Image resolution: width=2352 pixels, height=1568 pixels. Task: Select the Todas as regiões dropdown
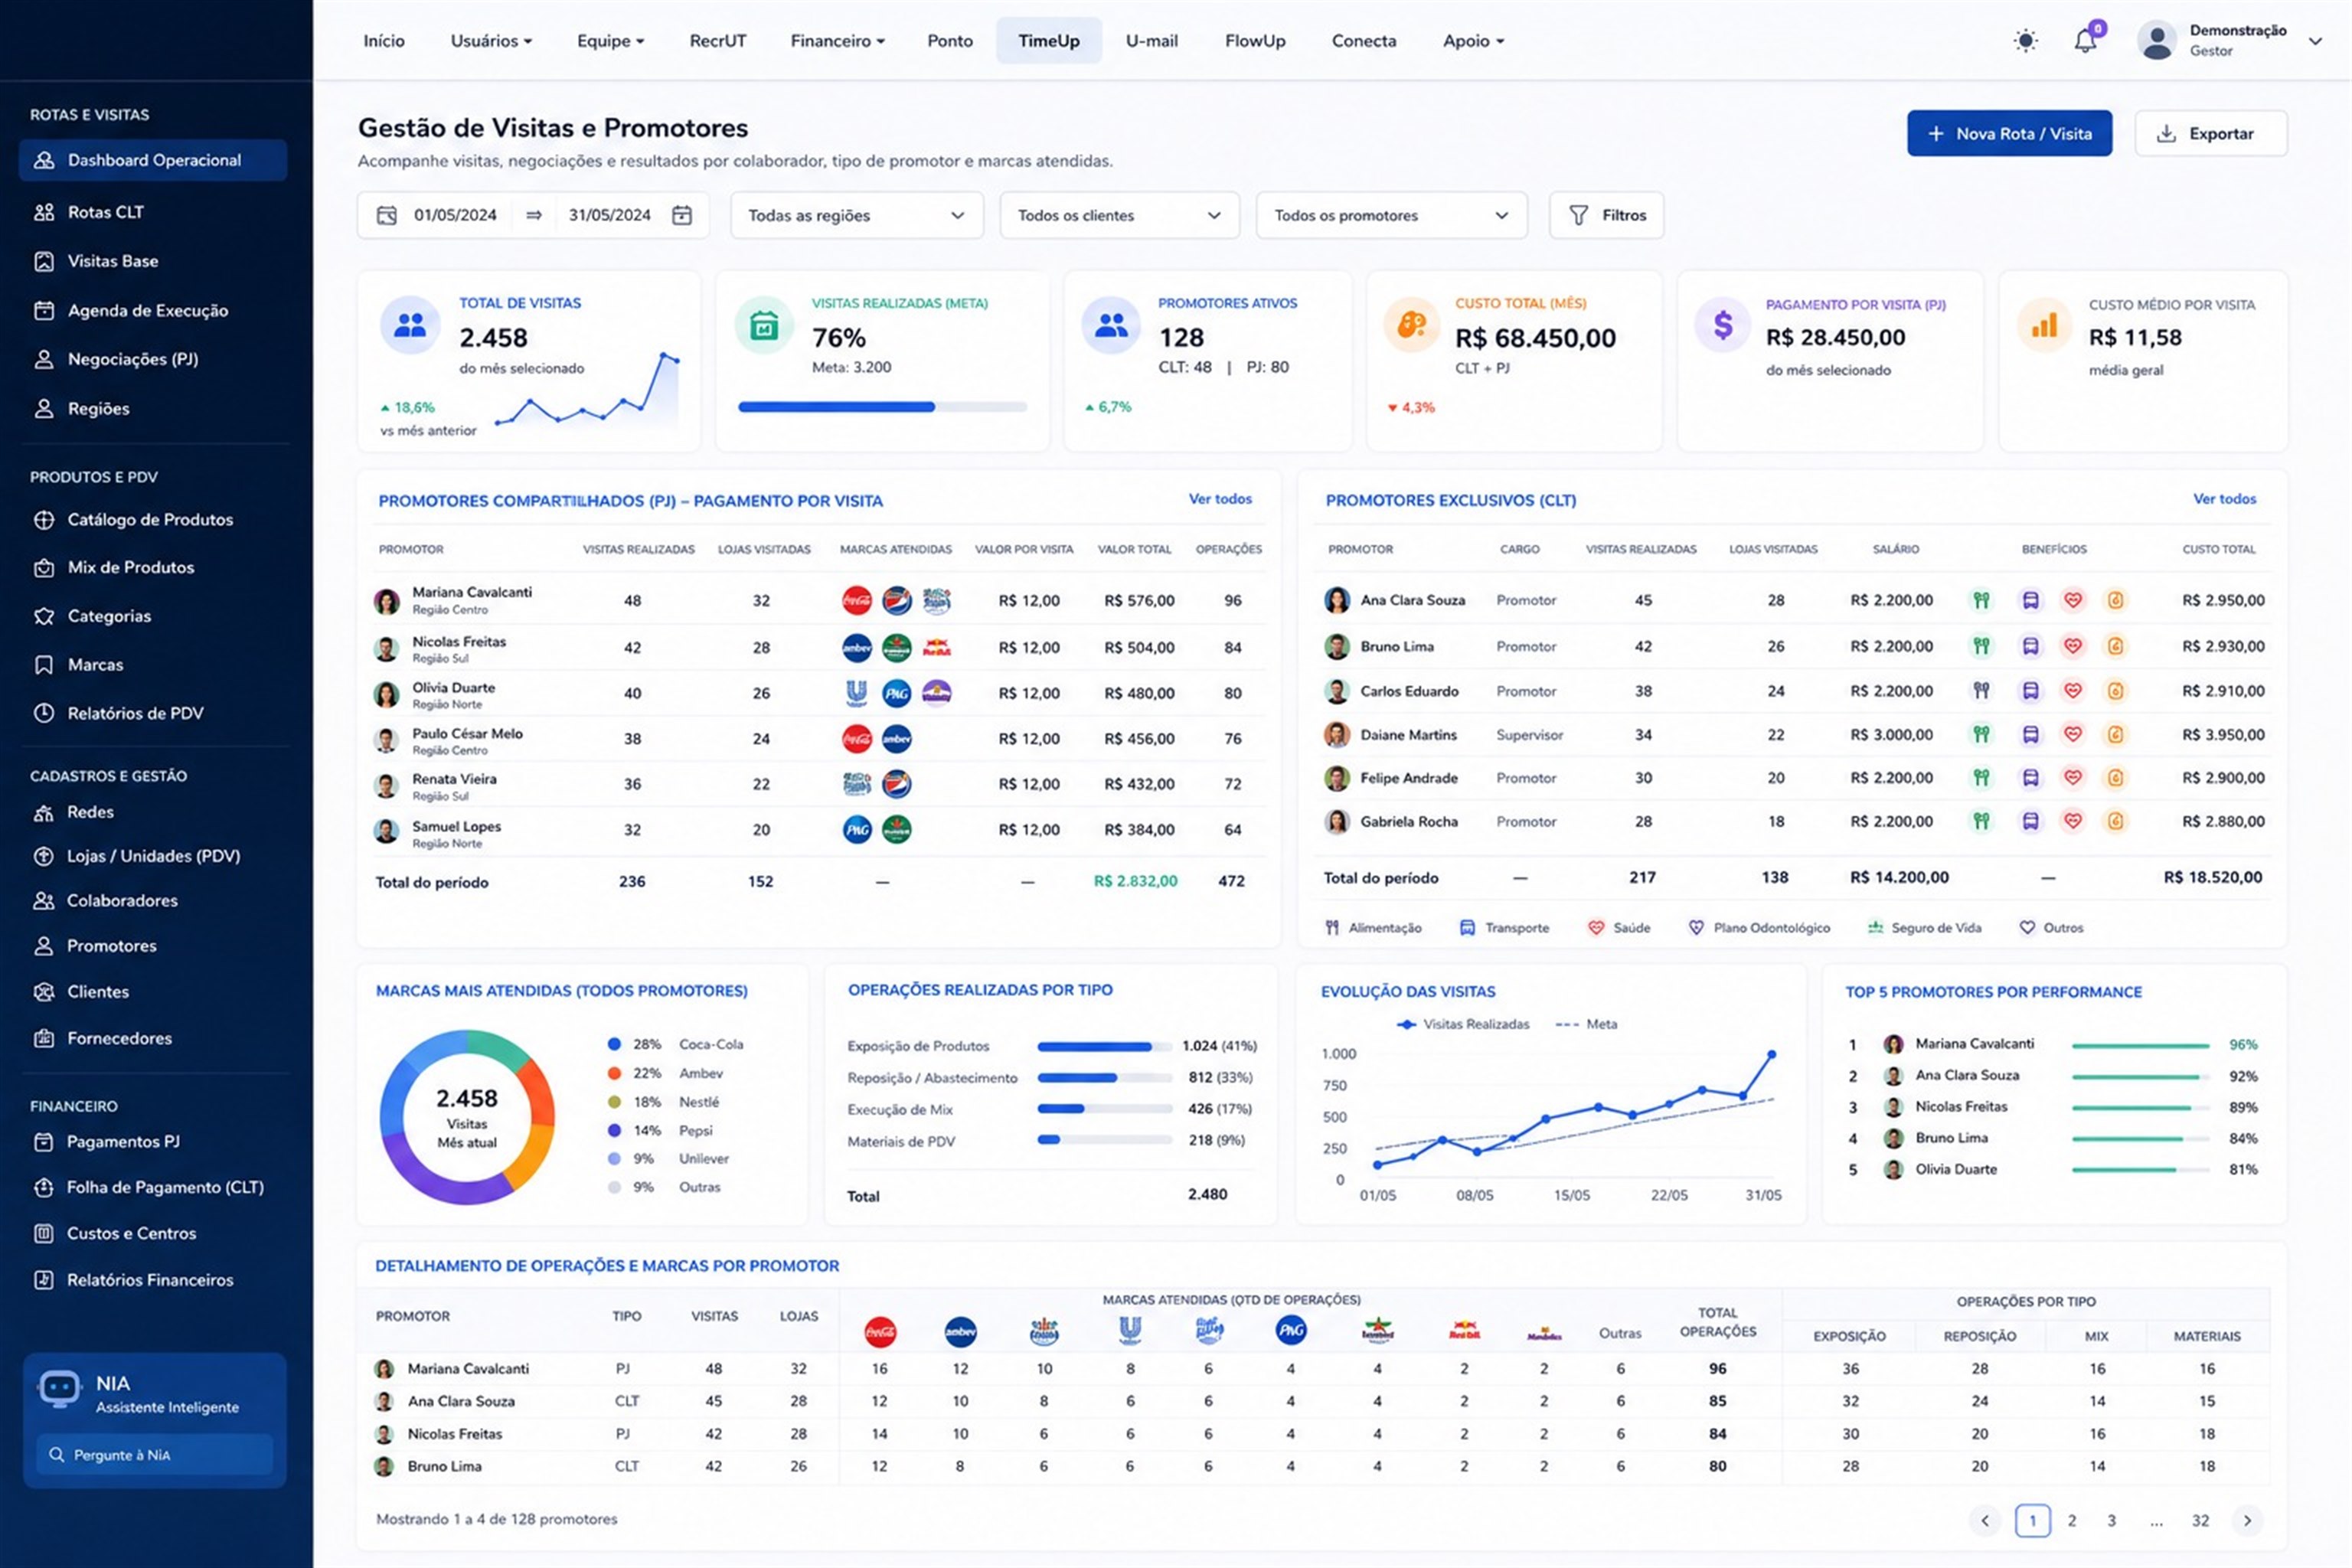click(x=857, y=215)
